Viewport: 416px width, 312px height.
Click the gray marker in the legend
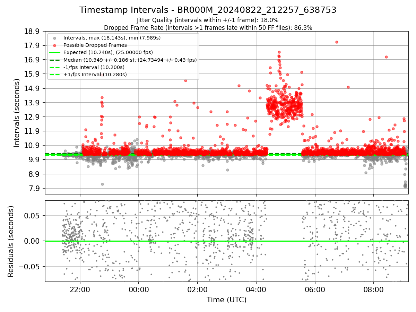[x=54, y=38]
